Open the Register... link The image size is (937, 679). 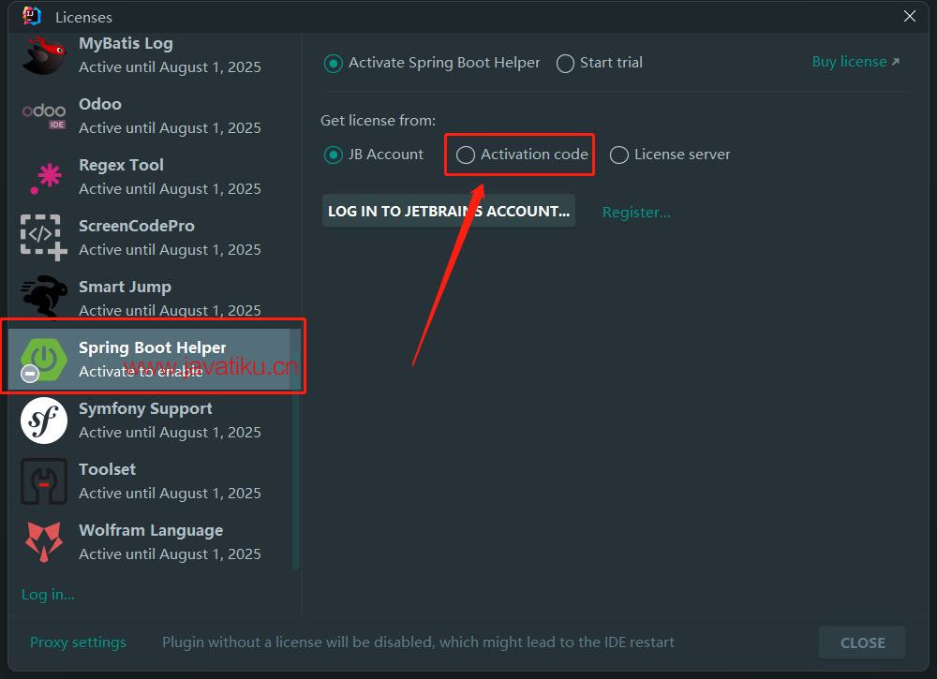tap(636, 212)
